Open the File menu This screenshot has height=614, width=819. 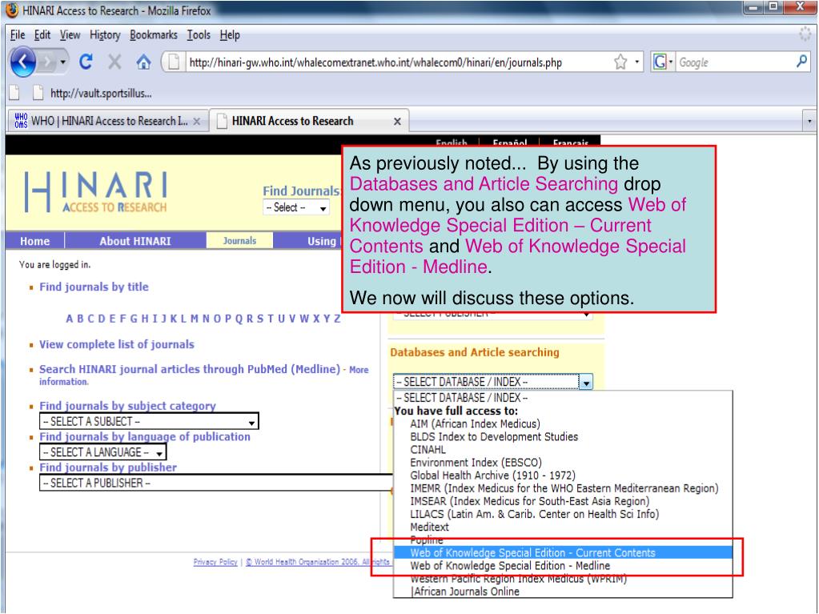[18, 35]
